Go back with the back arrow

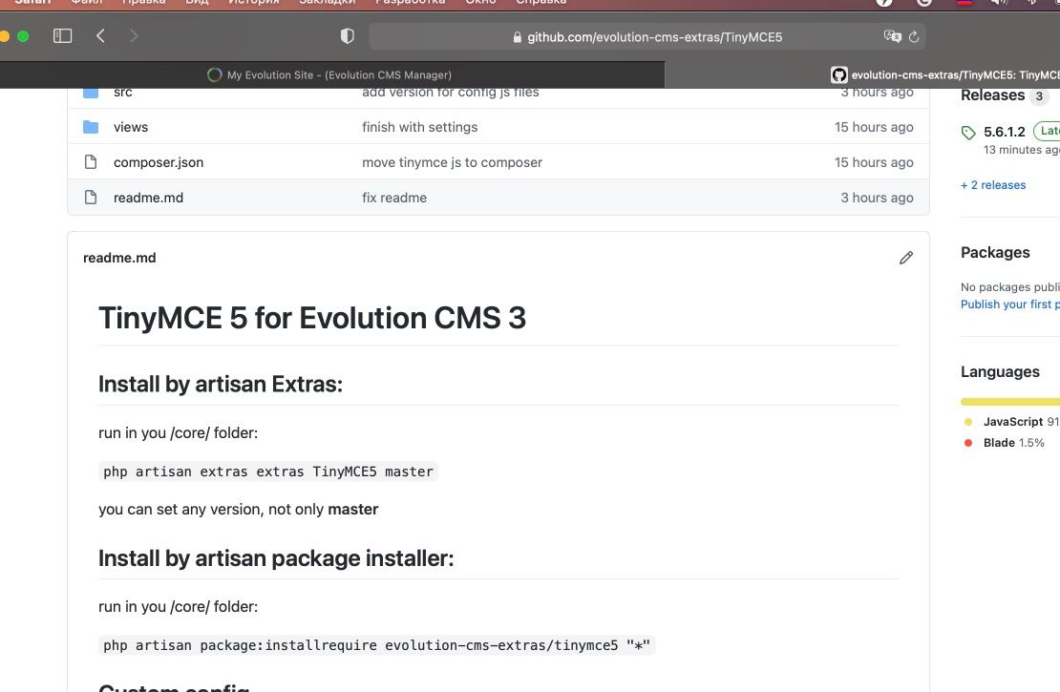(x=100, y=36)
